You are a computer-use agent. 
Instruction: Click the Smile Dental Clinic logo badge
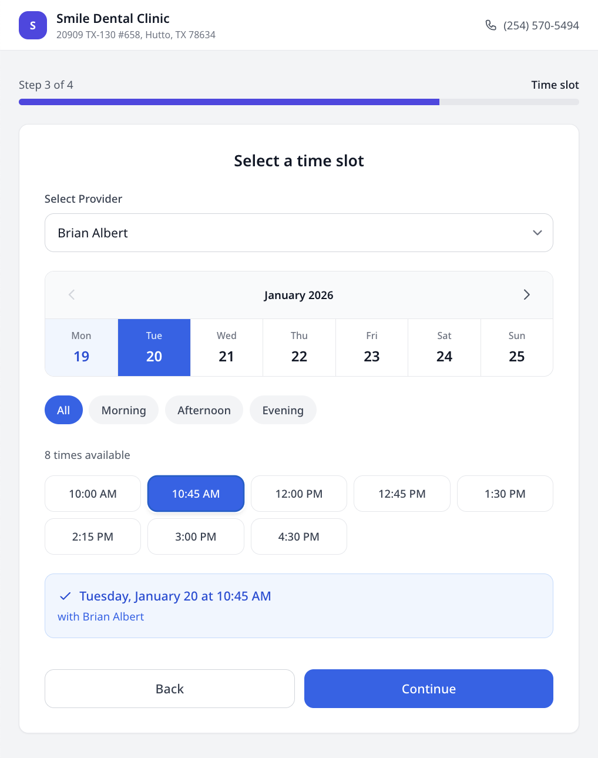click(x=33, y=25)
